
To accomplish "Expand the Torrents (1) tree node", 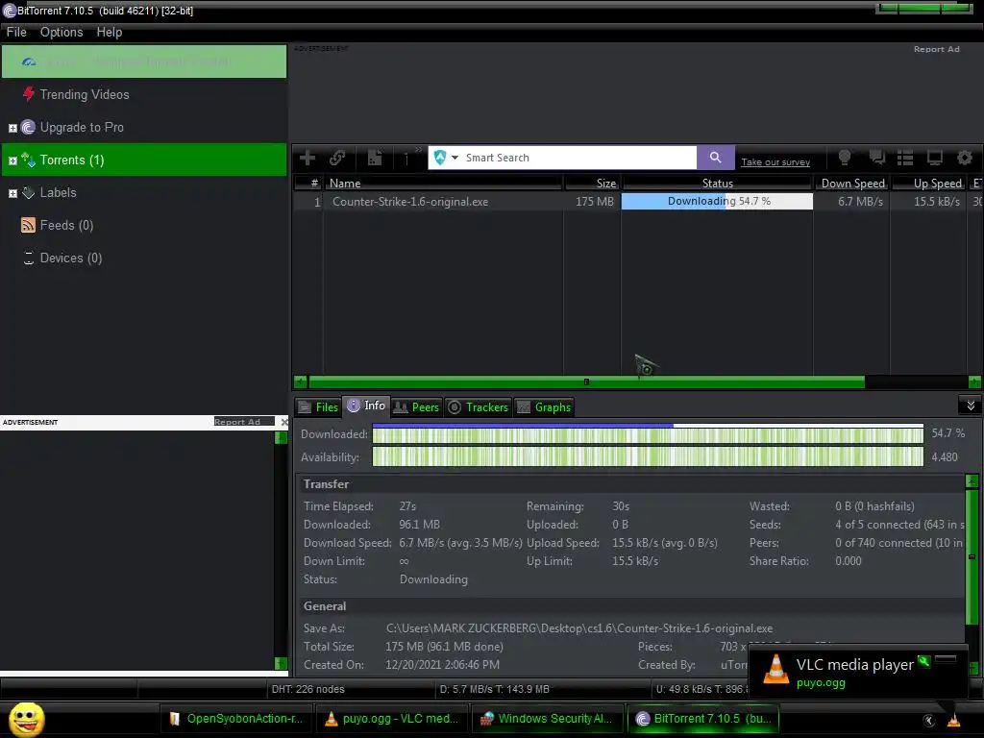I will (x=12, y=160).
